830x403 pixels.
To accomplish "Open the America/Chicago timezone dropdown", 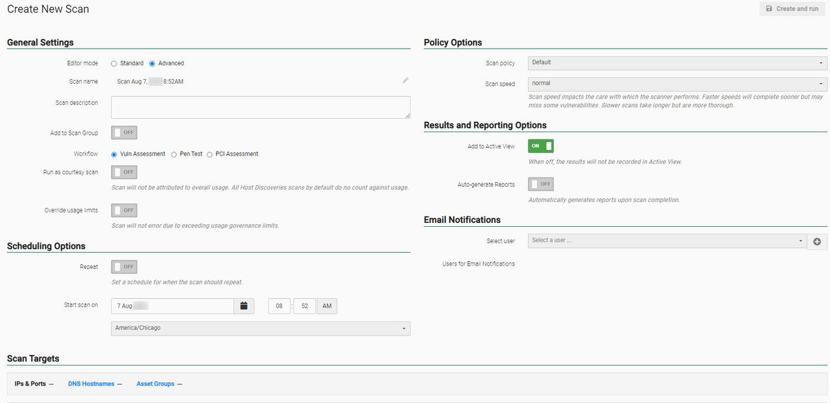I will tap(260, 328).
